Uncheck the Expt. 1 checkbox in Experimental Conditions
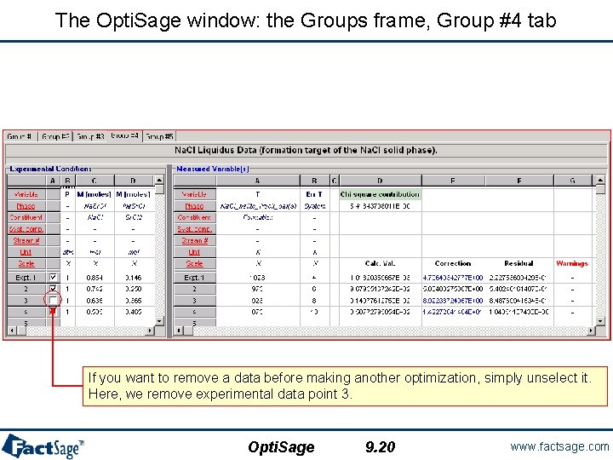The width and height of the screenshot is (613, 460). (x=53, y=278)
